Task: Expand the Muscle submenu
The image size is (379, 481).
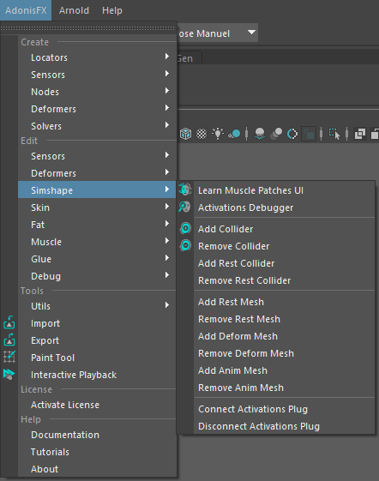Action: point(97,242)
